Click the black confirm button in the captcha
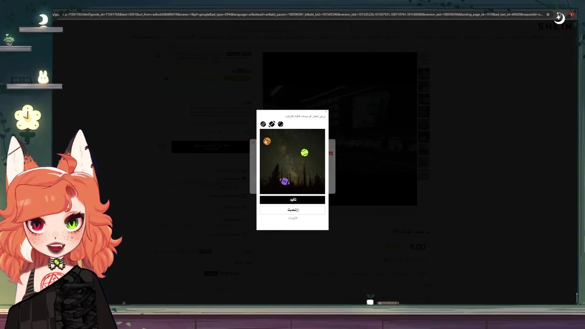The width and height of the screenshot is (585, 329). (x=292, y=200)
